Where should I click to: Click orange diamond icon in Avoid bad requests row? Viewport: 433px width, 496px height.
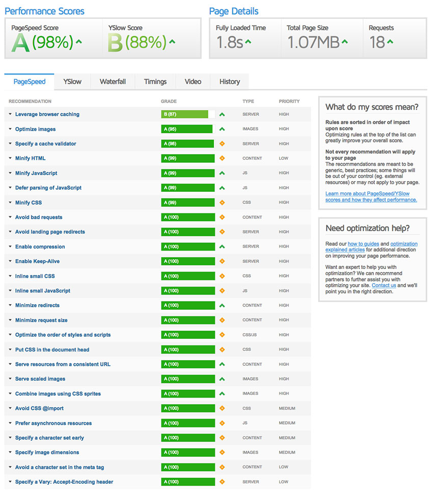tap(222, 217)
